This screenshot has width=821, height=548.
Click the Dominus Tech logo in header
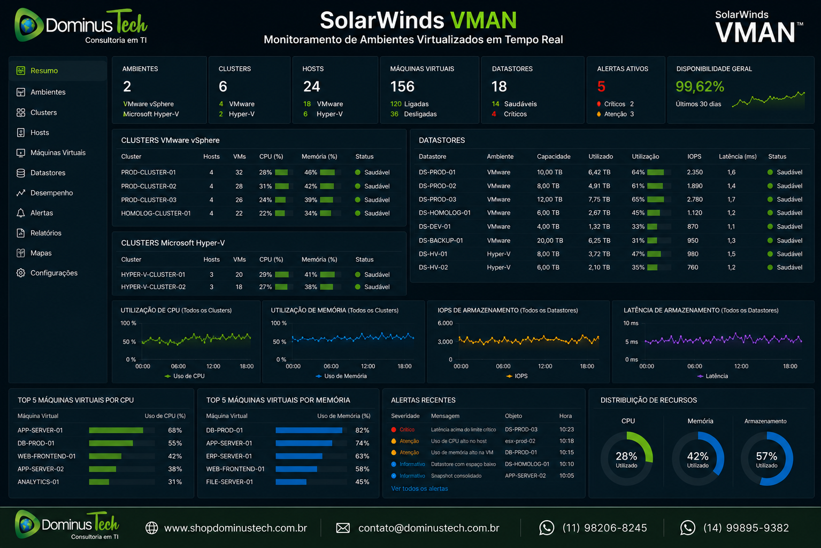pyautogui.click(x=81, y=26)
